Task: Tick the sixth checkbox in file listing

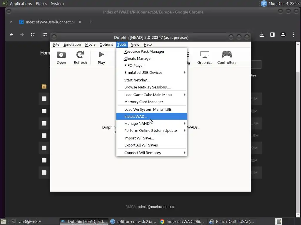Action: pos(44,160)
